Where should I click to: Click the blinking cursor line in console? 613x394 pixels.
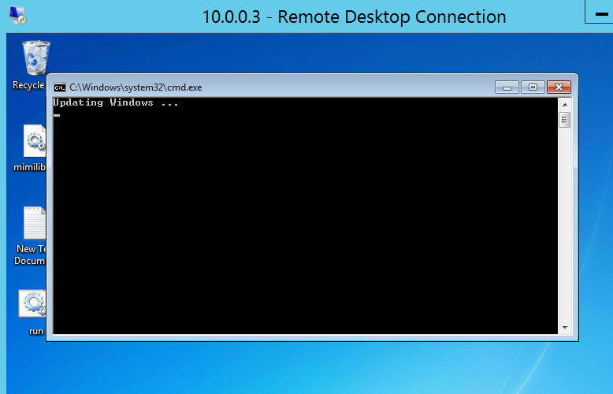point(57,115)
